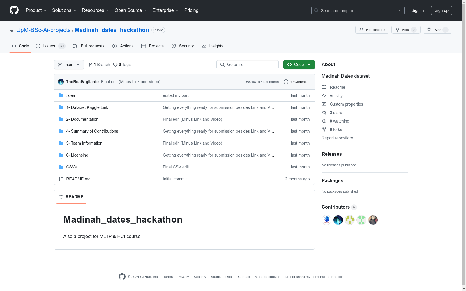The height and width of the screenshot is (291, 466).
Task: Open the Custom properties link
Action: 346,104
